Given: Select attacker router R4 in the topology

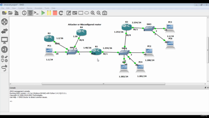Looking at the screenshot, I should [81, 32].
